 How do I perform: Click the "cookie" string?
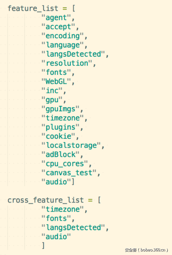coord(58,136)
